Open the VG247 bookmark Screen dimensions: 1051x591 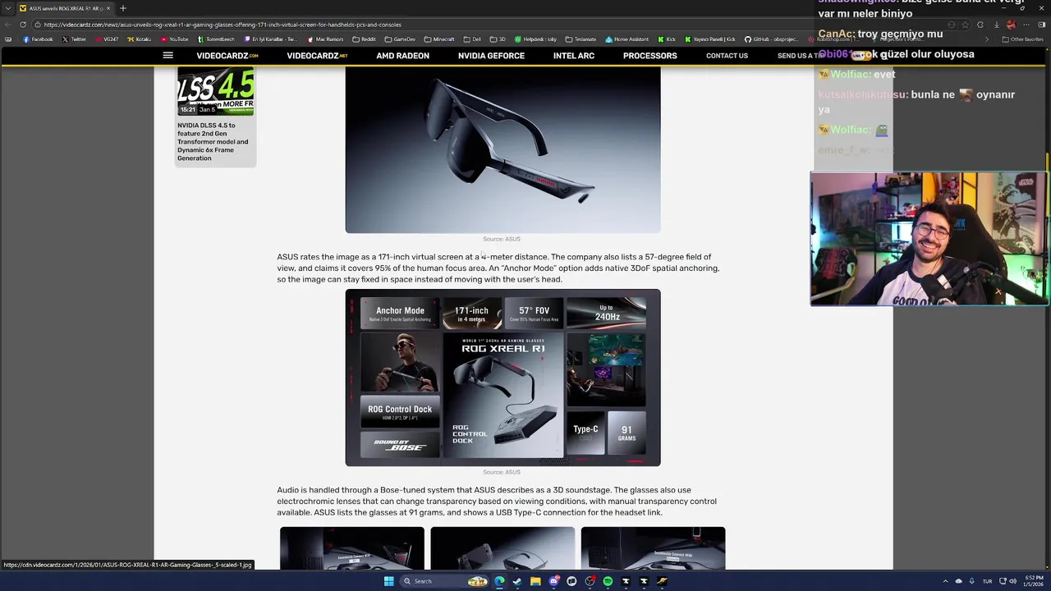pos(107,39)
